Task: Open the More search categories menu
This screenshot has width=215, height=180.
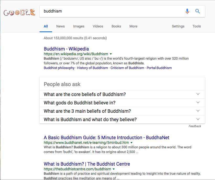Action: pos(133,26)
